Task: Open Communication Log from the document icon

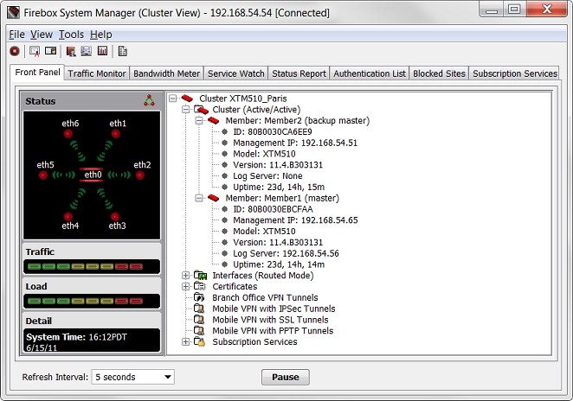Action: click(122, 52)
